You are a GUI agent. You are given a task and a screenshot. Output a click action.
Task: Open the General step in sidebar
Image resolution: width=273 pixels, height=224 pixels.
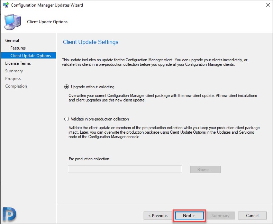(12, 41)
